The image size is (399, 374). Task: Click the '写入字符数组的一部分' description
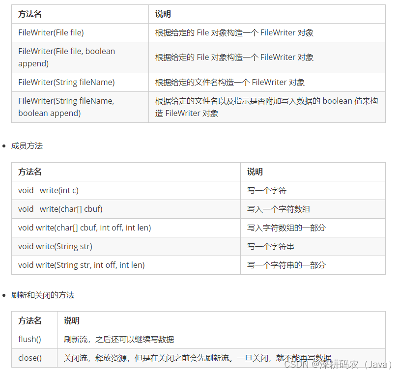[x=286, y=228]
